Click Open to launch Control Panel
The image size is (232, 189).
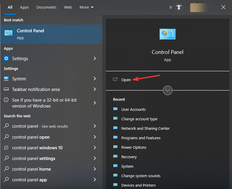click(126, 80)
